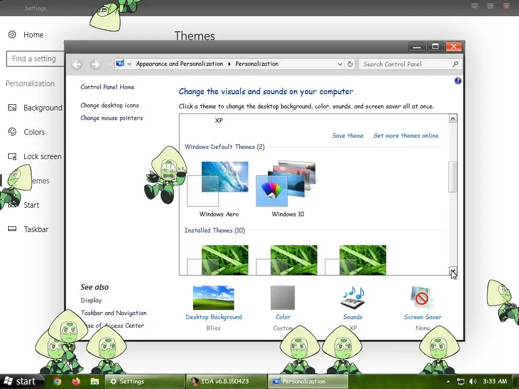
Task: Focus the Find a setting box
Action: pos(35,59)
